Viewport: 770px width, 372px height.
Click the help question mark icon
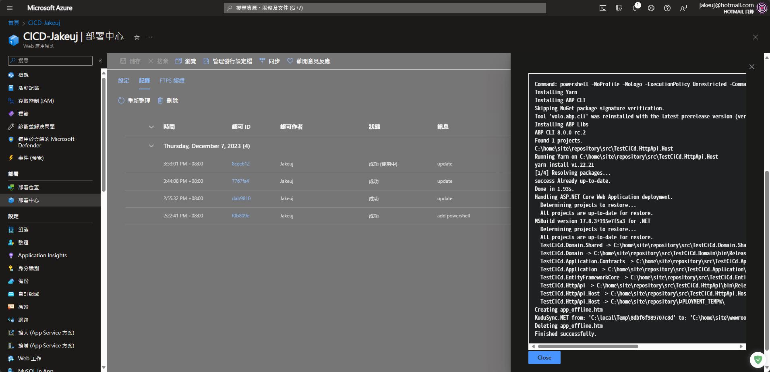[x=667, y=8]
